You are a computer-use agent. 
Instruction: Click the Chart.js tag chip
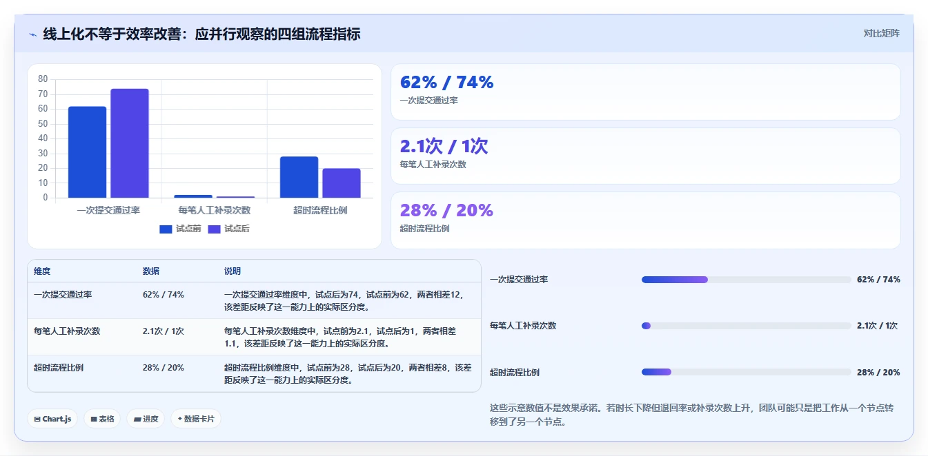coord(52,419)
